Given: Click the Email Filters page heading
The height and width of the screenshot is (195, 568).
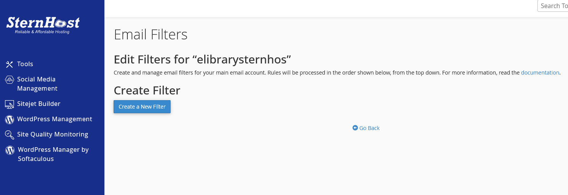Looking at the screenshot, I should 151,34.
